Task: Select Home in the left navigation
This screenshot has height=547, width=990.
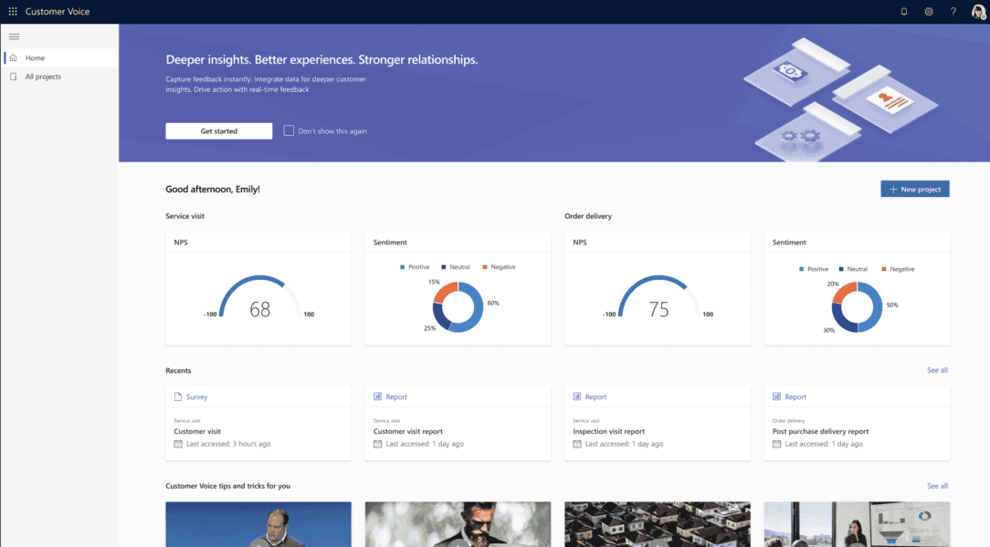Action: (35, 57)
